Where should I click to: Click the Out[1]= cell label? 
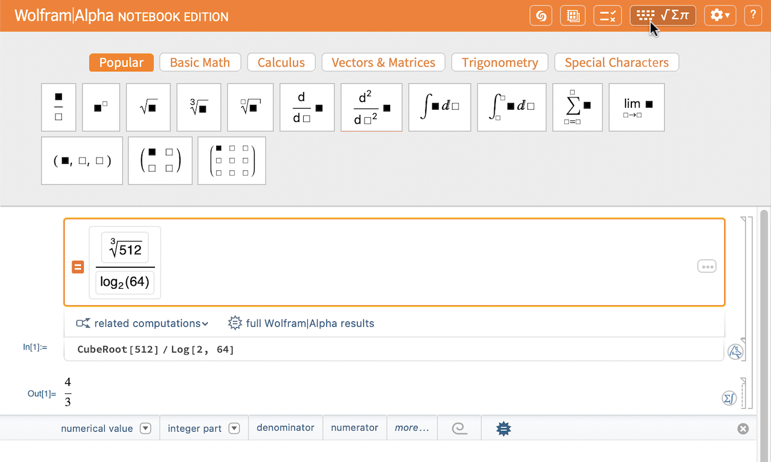[42, 394]
